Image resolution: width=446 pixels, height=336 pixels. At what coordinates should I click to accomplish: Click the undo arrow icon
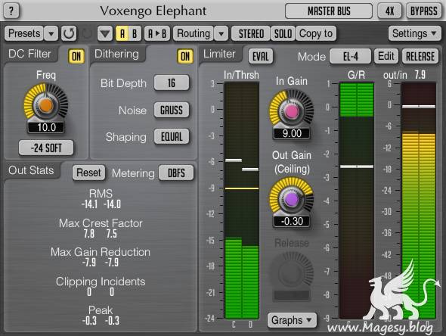click(69, 33)
